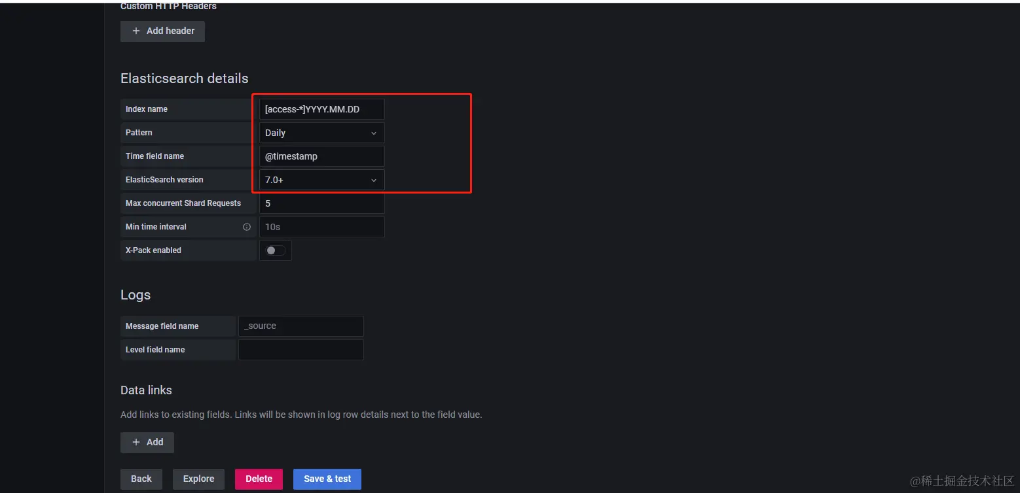Click the Message field name input

point(301,326)
